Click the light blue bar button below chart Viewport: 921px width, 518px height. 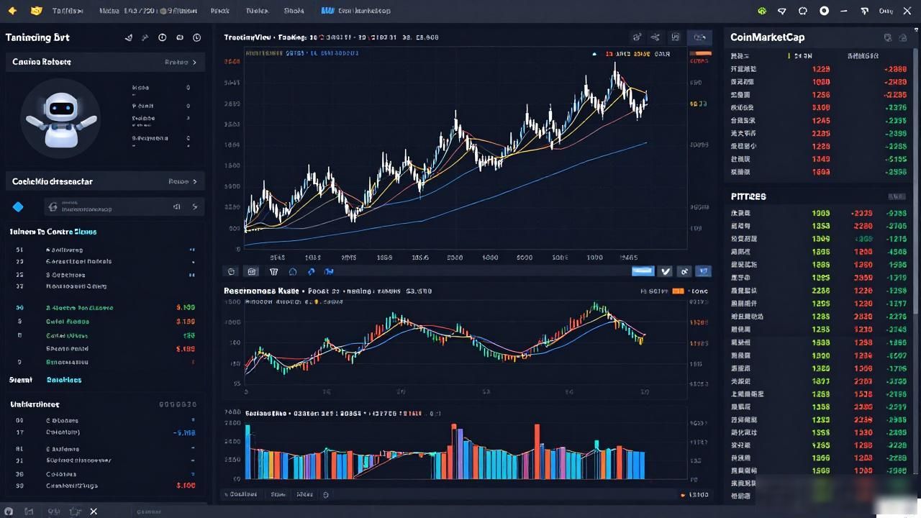pos(643,271)
